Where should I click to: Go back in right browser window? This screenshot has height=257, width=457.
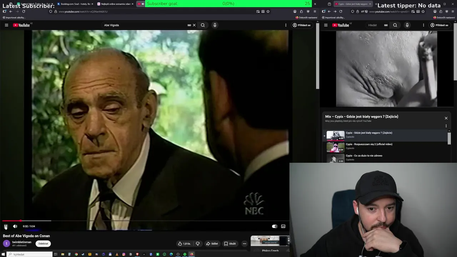coord(329,11)
